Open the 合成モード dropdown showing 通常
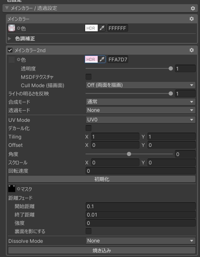 (x=141, y=102)
